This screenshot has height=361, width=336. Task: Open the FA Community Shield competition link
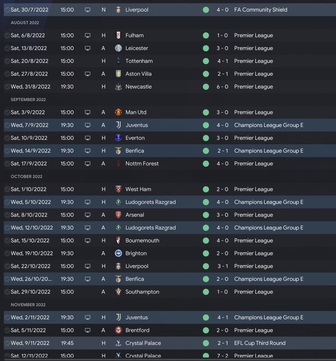coord(260,10)
